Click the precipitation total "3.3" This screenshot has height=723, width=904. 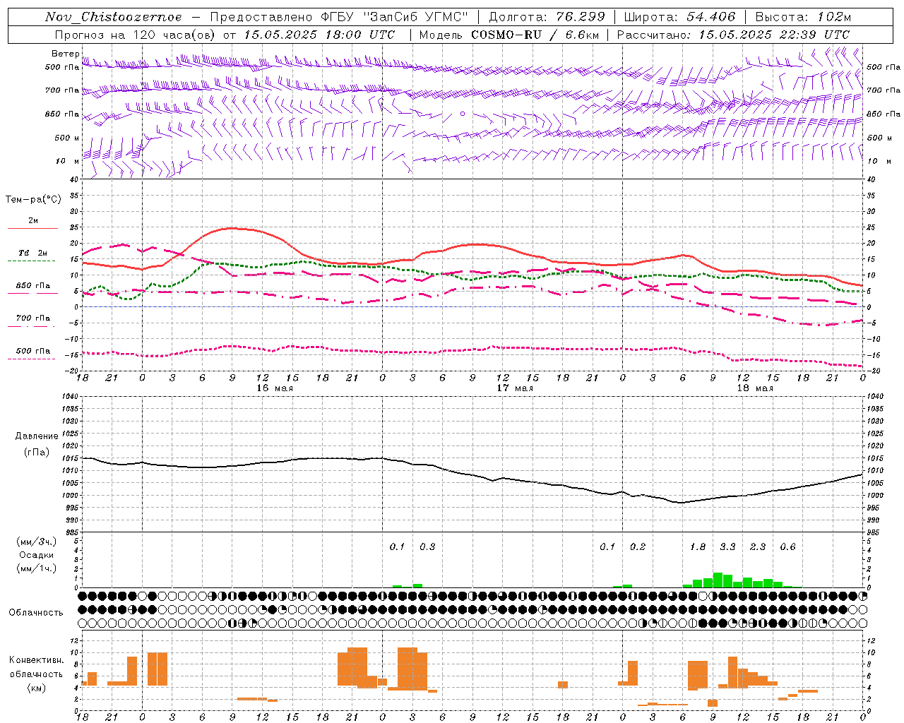(727, 547)
